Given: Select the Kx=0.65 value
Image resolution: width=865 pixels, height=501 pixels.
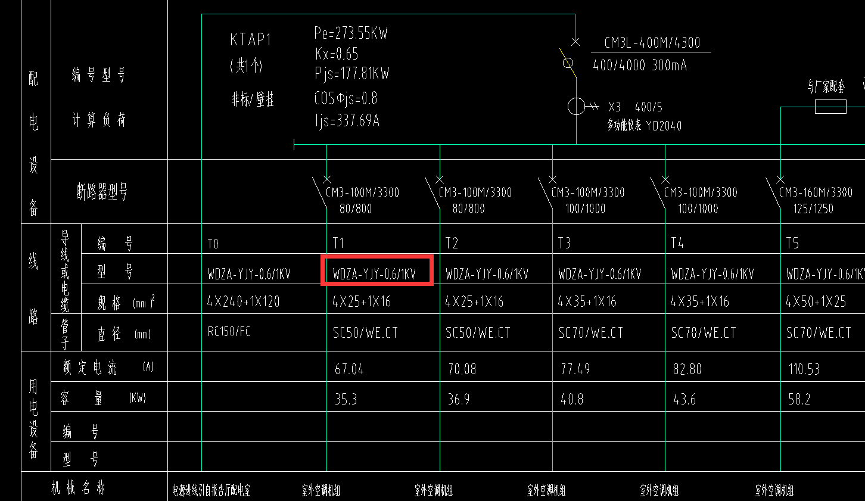Looking at the screenshot, I should 337,54.
